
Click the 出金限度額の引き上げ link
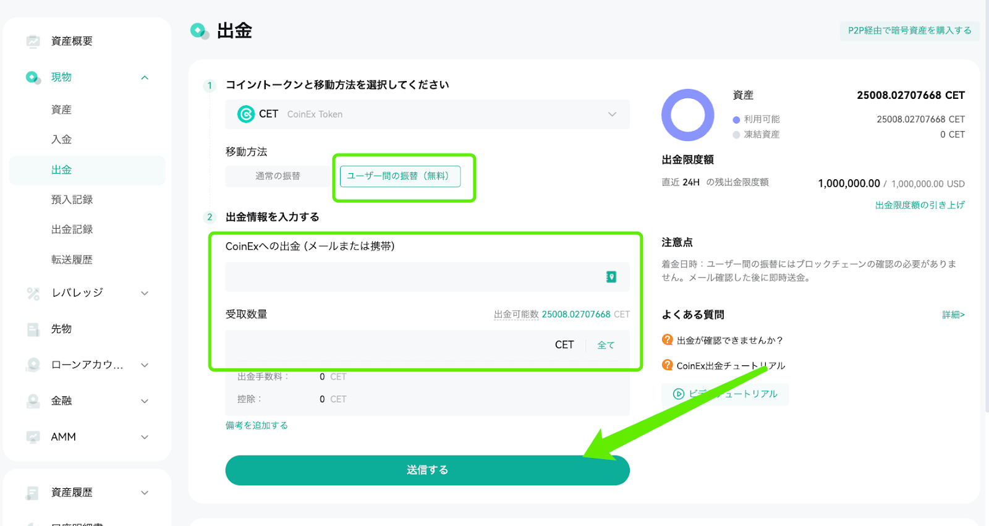point(920,205)
